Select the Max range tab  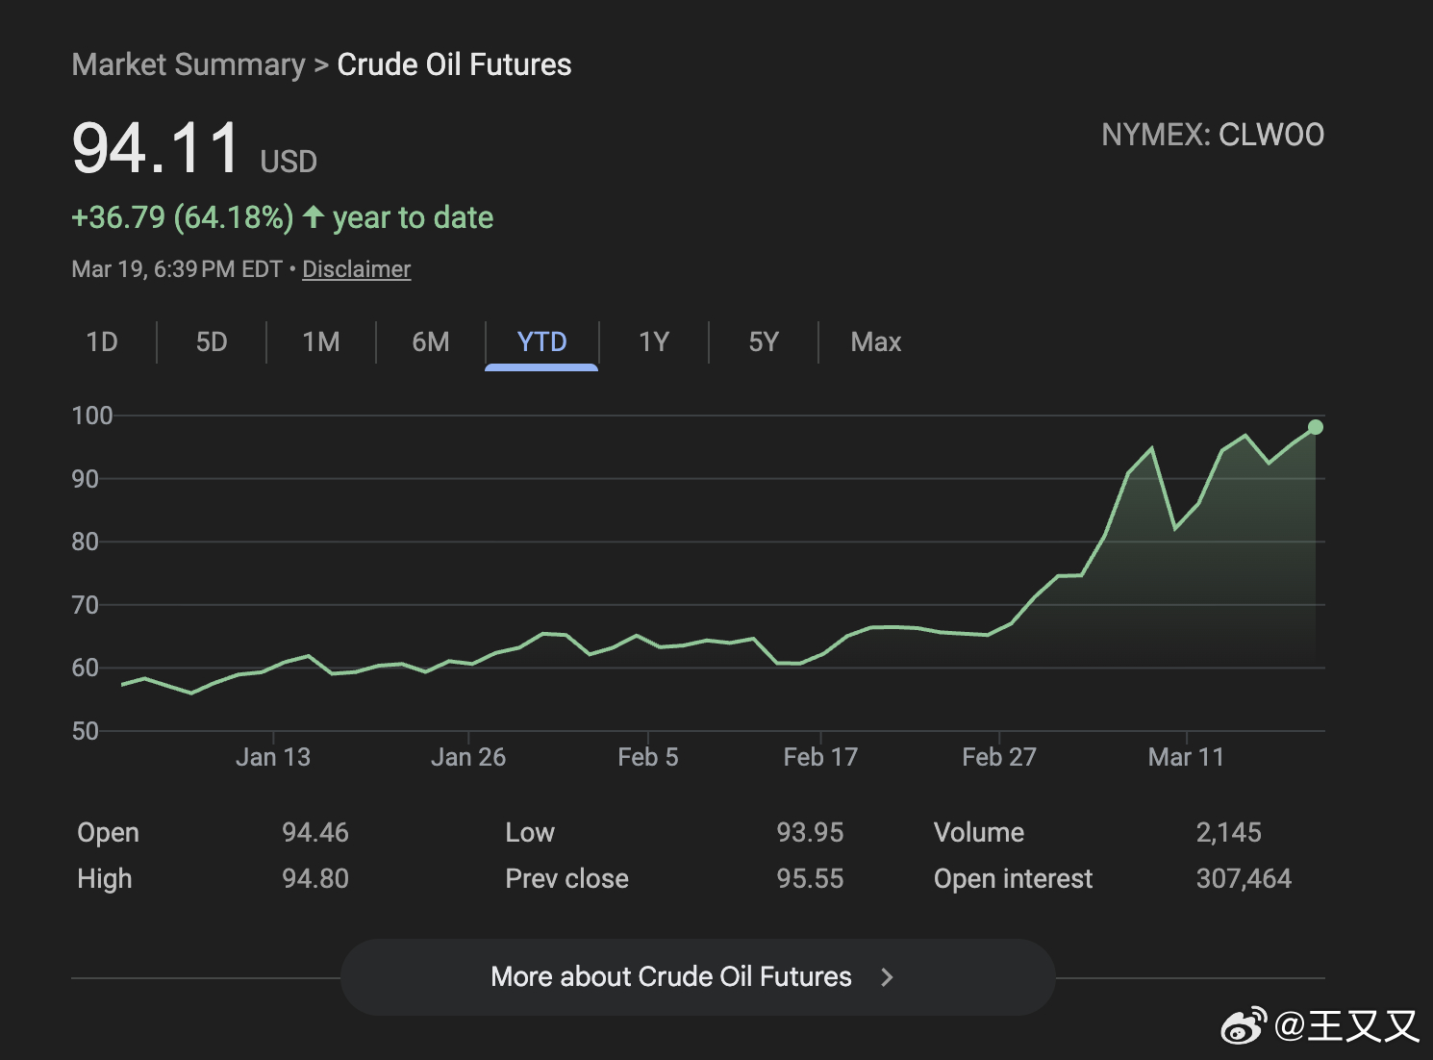[x=875, y=342]
